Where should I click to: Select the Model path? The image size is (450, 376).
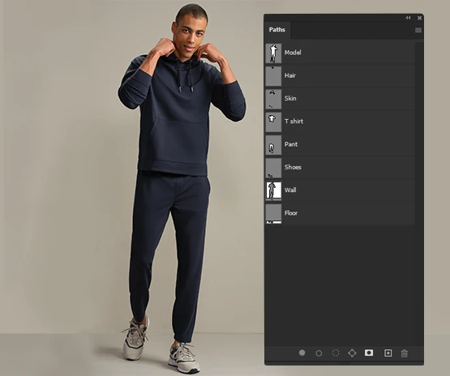coord(340,53)
